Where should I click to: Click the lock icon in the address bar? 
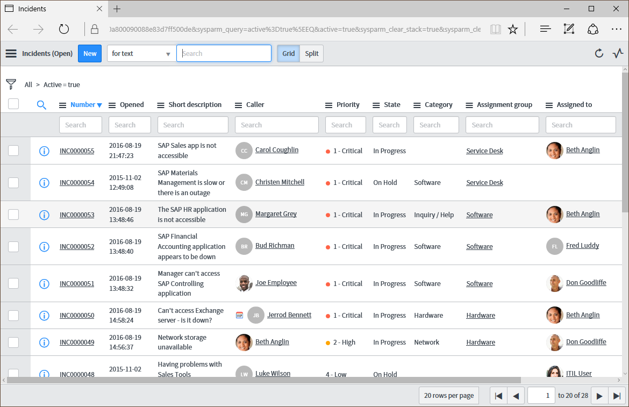95,28
